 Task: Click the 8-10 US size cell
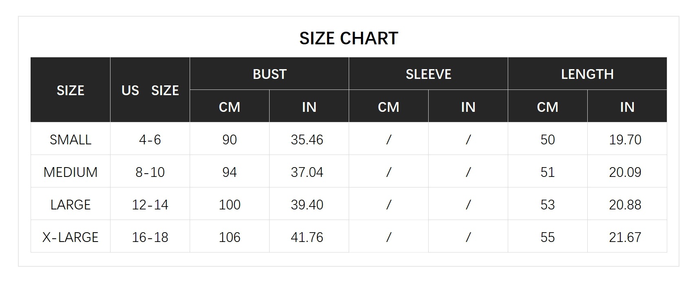150,172
